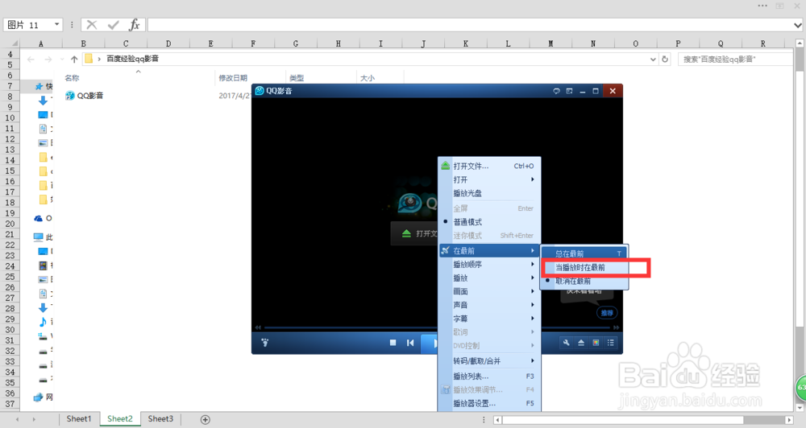
Task: Choose 播放器设置... menu item
Action: tap(489, 403)
